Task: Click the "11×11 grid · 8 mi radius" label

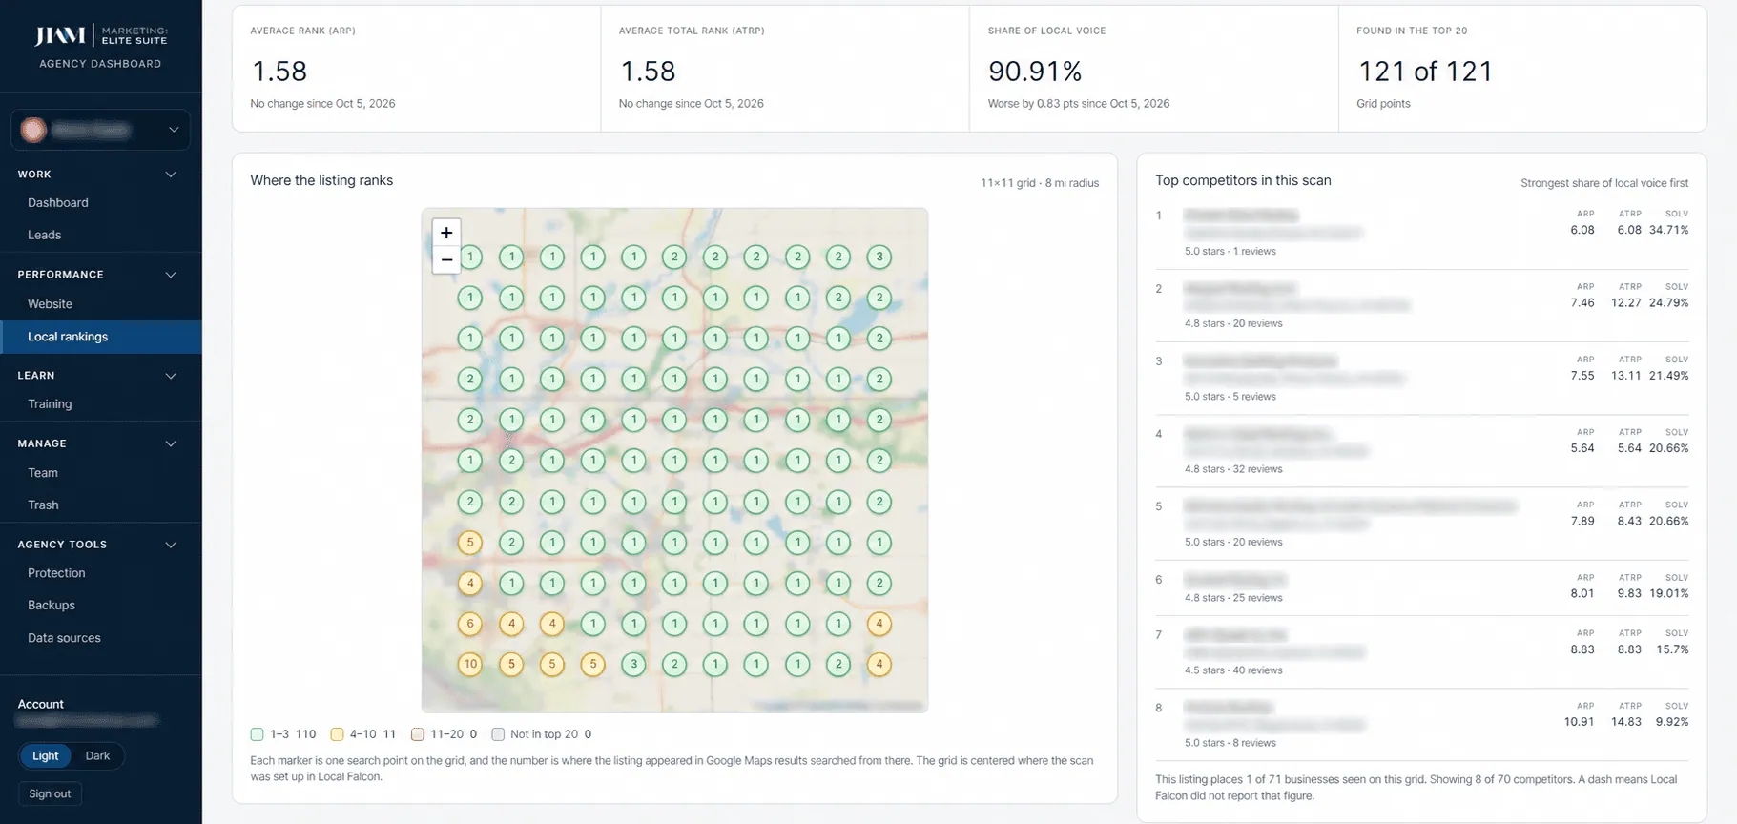Action: tap(1040, 183)
